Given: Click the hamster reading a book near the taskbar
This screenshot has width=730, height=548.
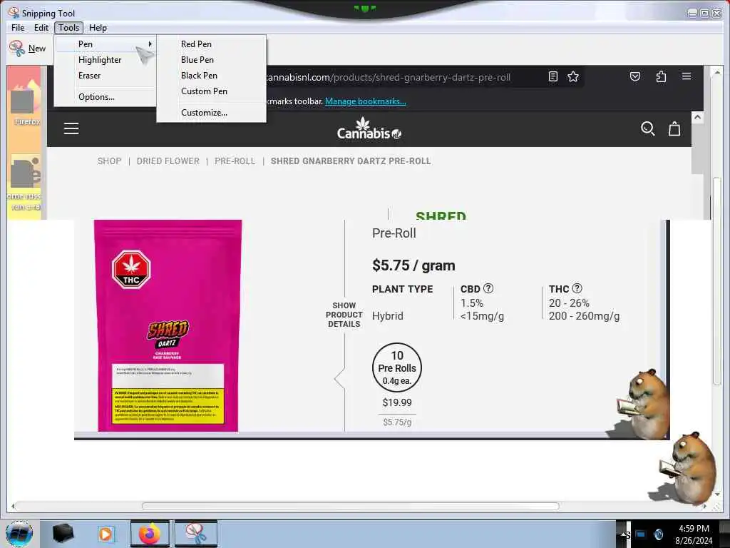Looking at the screenshot, I should [689, 468].
